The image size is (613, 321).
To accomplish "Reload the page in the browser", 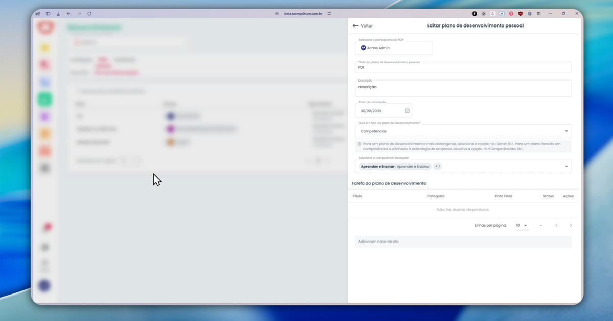I will (x=89, y=14).
